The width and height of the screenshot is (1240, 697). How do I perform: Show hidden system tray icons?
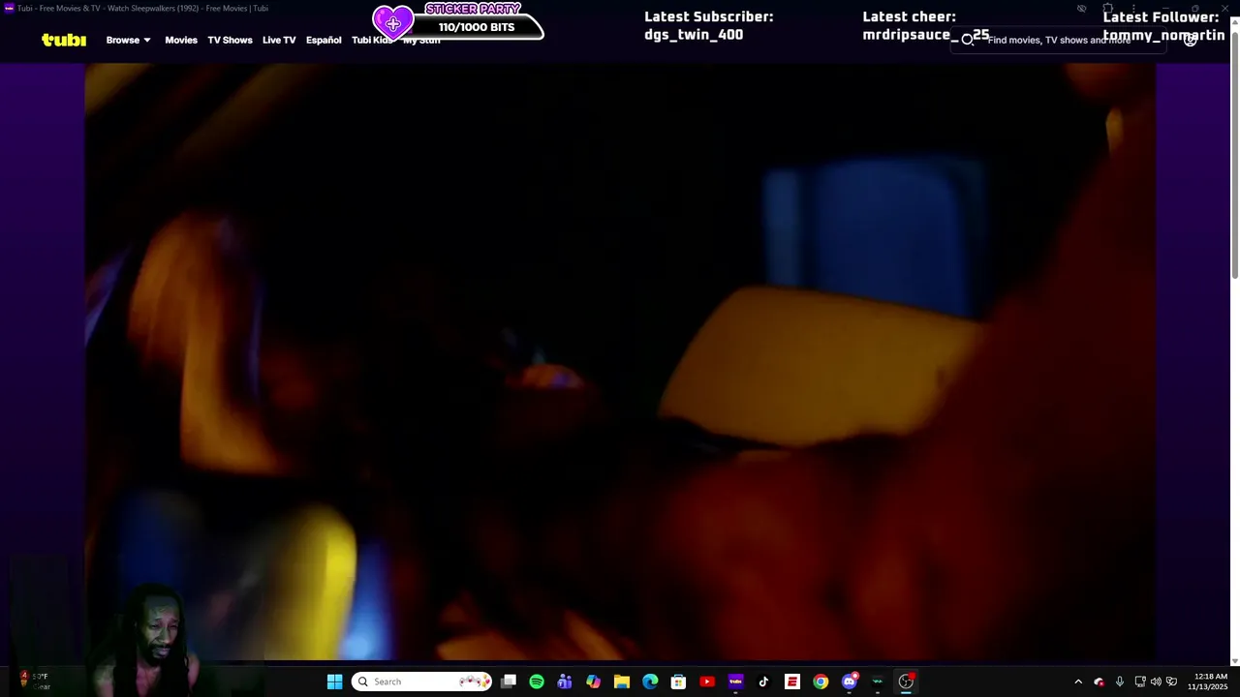click(1078, 682)
